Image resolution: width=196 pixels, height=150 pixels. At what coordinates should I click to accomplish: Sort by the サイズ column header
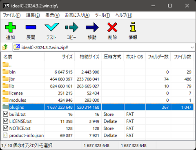coord(60,57)
